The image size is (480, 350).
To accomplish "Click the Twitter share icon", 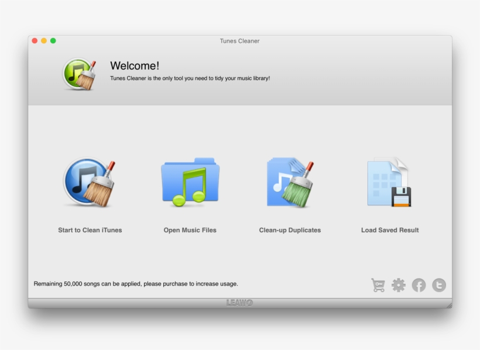I will tap(439, 285).
